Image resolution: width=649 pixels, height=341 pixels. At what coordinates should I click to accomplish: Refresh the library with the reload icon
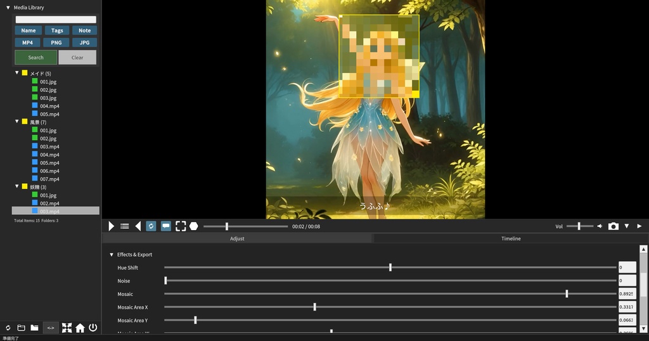coord(8,328)
